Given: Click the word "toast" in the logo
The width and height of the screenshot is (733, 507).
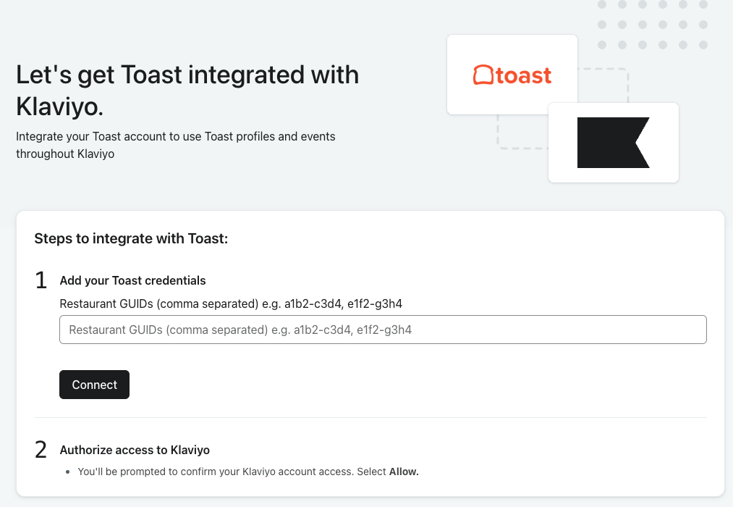Looking at the screenshot, I should [x=524, y=75].
